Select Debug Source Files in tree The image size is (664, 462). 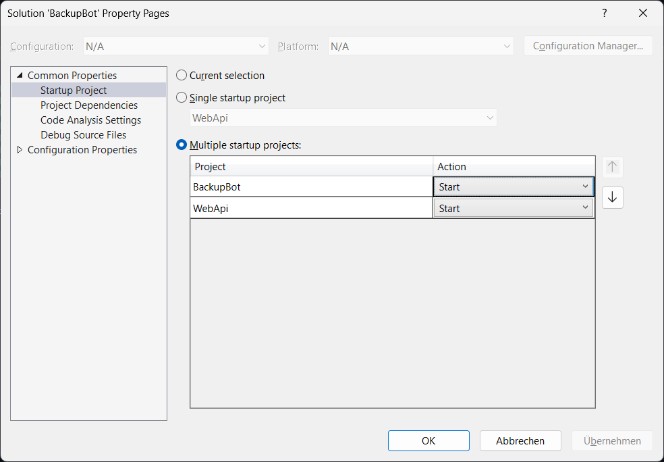tap(84, 135)
